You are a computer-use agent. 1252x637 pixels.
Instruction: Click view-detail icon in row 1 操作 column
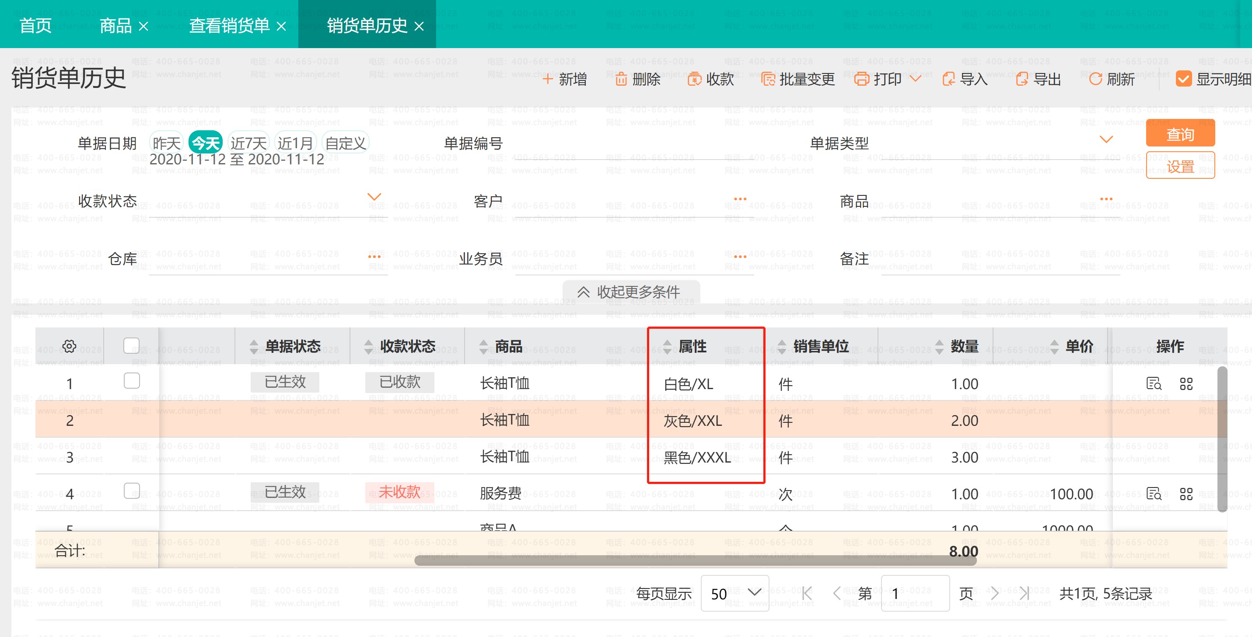point(1153,384)
